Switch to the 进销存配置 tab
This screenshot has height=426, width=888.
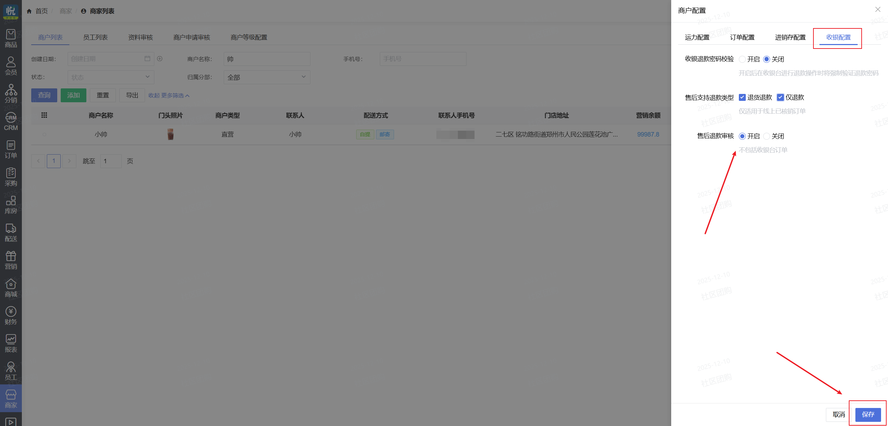(790, 37)
